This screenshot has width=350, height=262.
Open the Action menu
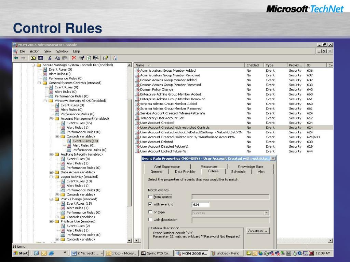35,51
